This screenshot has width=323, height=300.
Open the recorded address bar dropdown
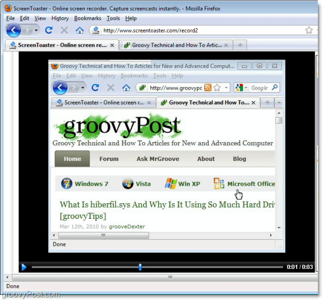click(x=226, y=88)
